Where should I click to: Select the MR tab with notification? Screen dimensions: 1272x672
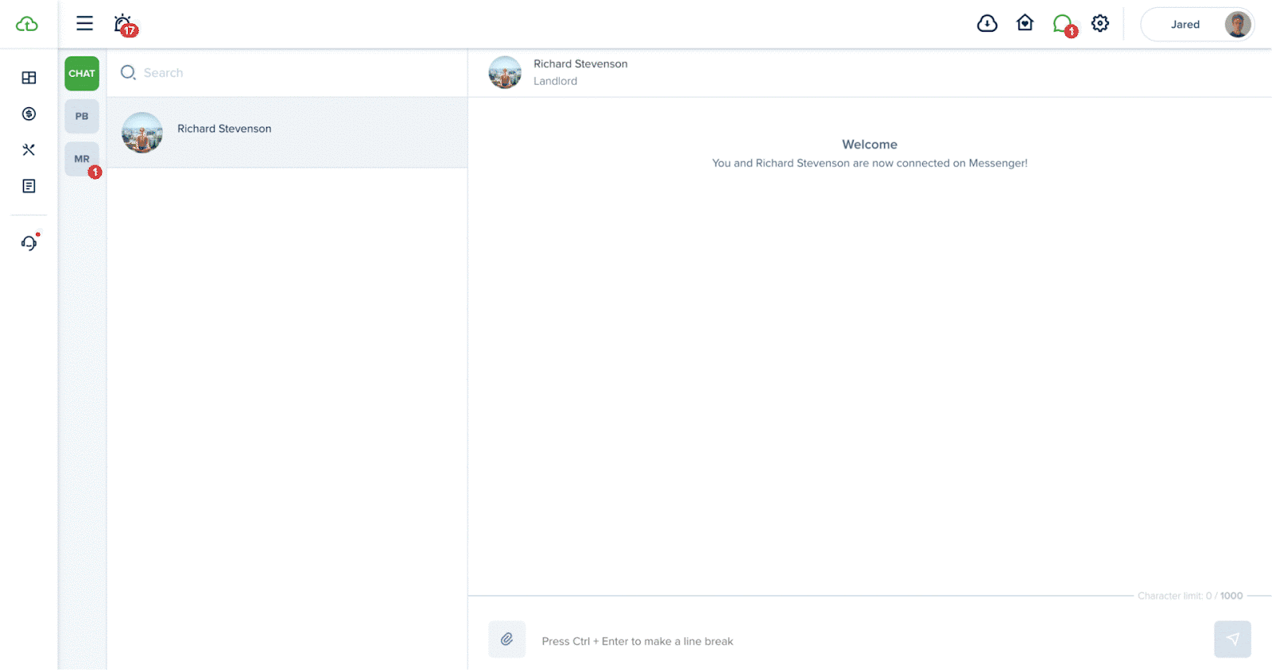82,159
